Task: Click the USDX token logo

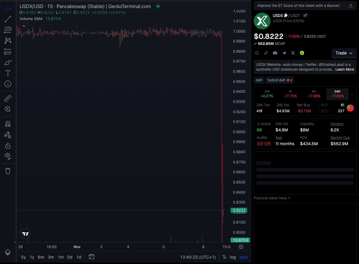Action: pyautogui.click(x=262, y=21)
